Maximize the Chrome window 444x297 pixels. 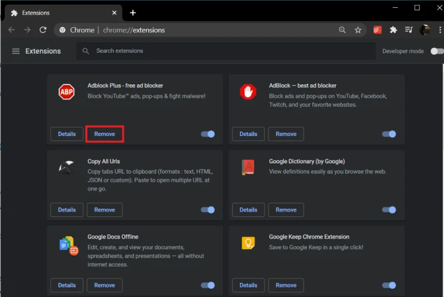[x=417, y=8]
